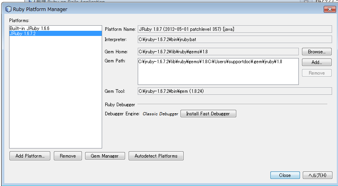Click the greyed Remove gem path button
This screenshot has width=338, height=186.
[317, 73]
